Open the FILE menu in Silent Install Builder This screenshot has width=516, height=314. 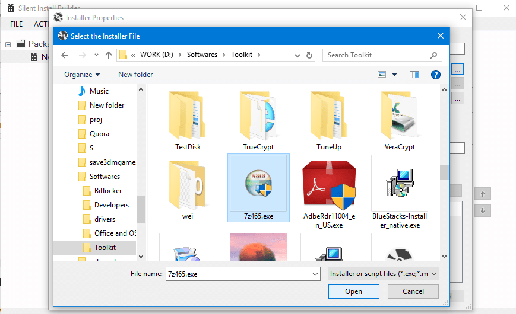point(16,24)
